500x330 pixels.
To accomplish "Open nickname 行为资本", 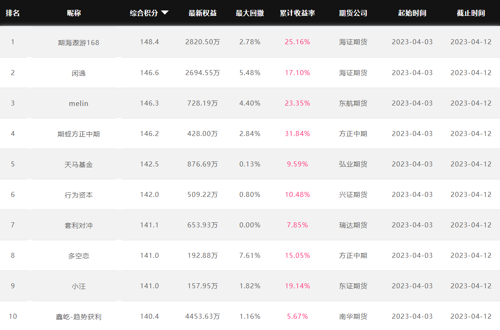I will (x=79, y=195).
